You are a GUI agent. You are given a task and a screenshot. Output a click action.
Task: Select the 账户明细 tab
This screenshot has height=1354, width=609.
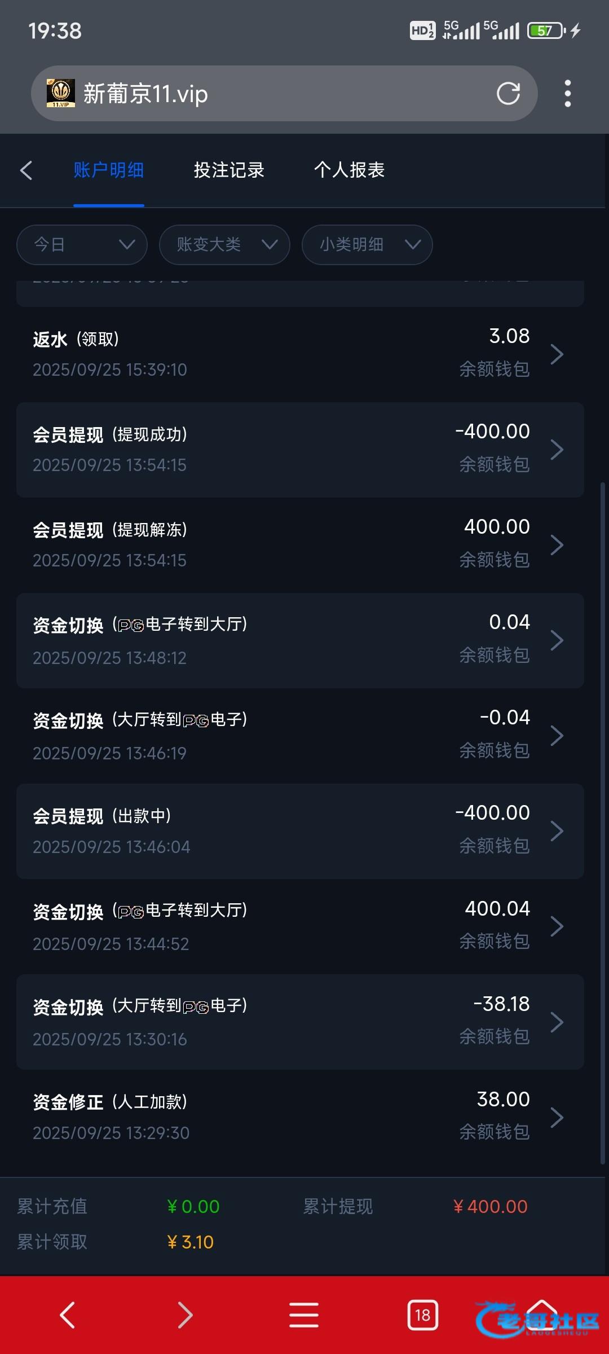109,170
